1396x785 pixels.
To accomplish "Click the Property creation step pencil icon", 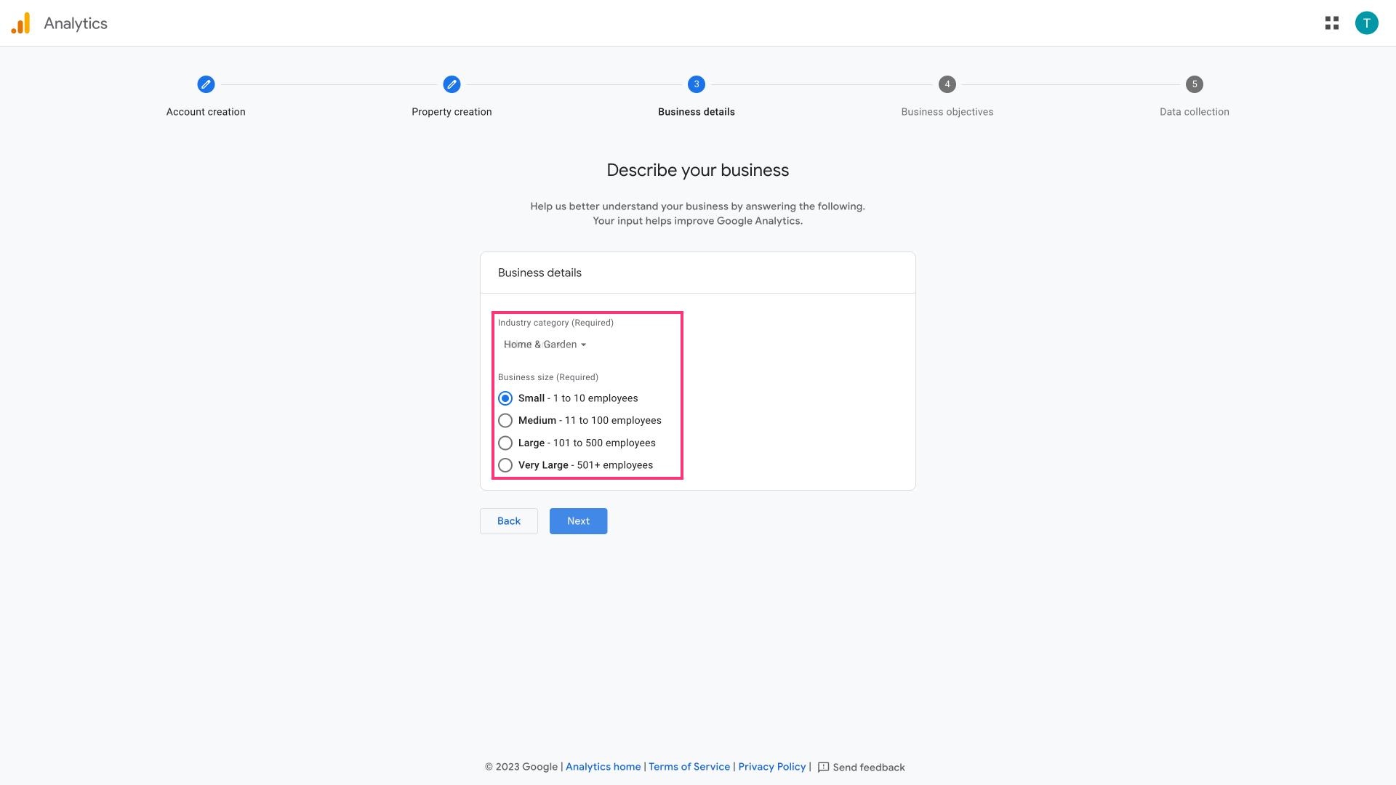I will 452,84.
